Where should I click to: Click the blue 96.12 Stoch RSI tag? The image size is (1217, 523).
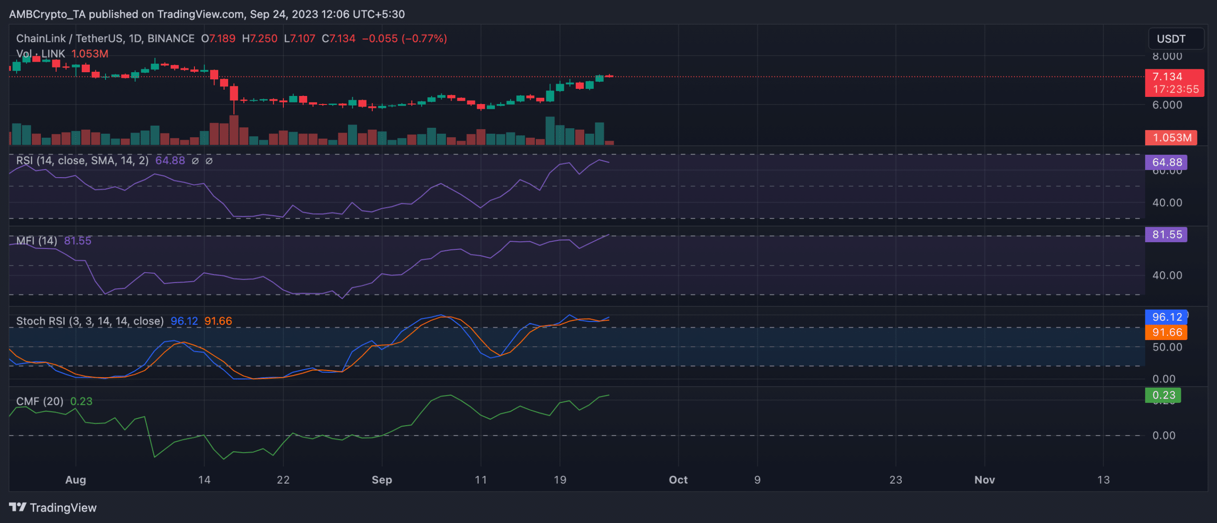(1166, 317)
